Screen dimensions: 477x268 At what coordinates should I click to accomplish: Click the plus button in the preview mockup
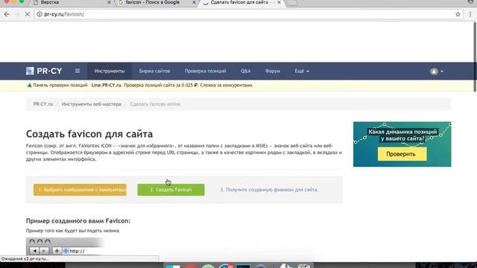pos(57,251)
